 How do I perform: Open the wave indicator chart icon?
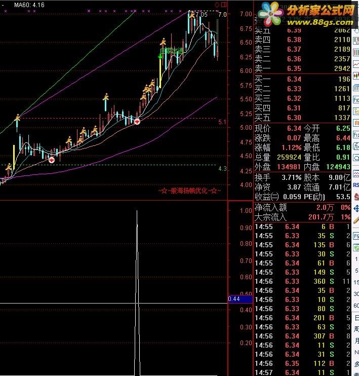[x=356, y=174]
